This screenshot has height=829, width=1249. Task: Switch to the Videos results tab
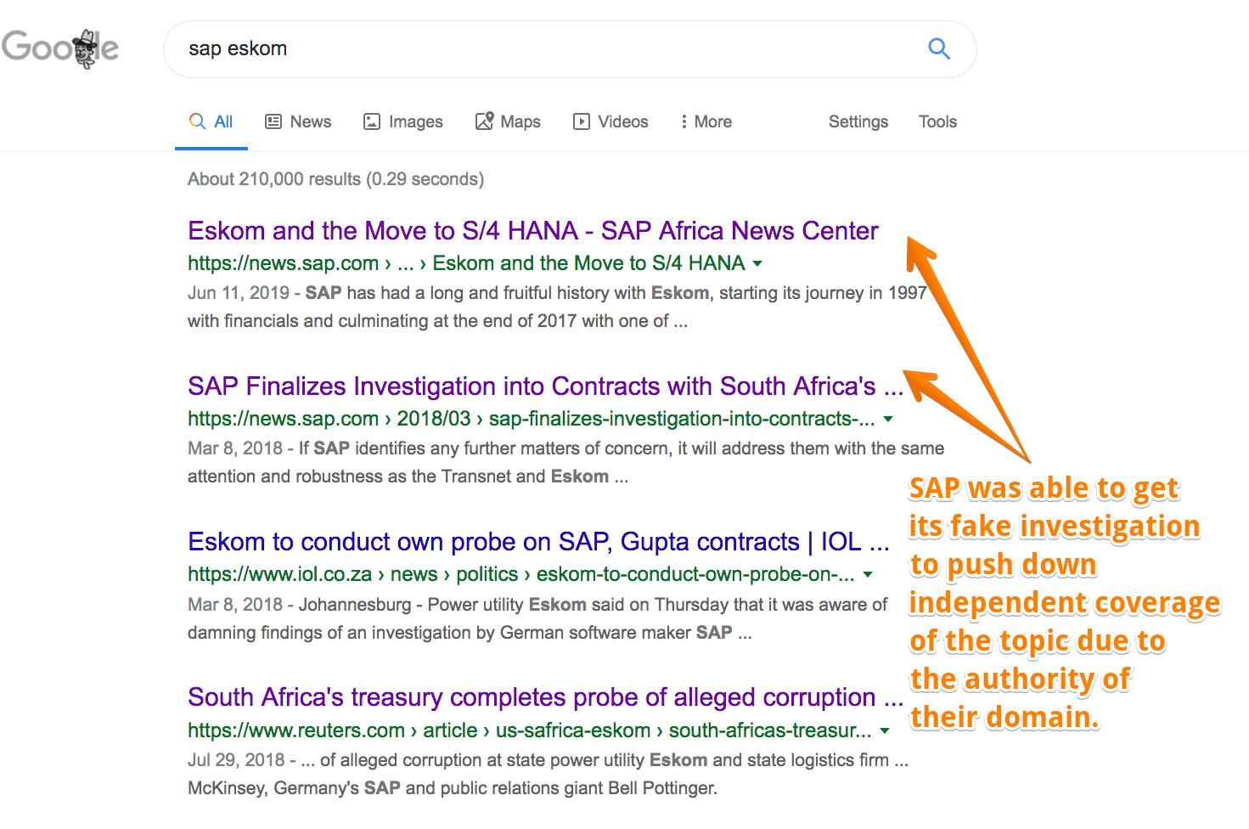click(x=610, y=121)
